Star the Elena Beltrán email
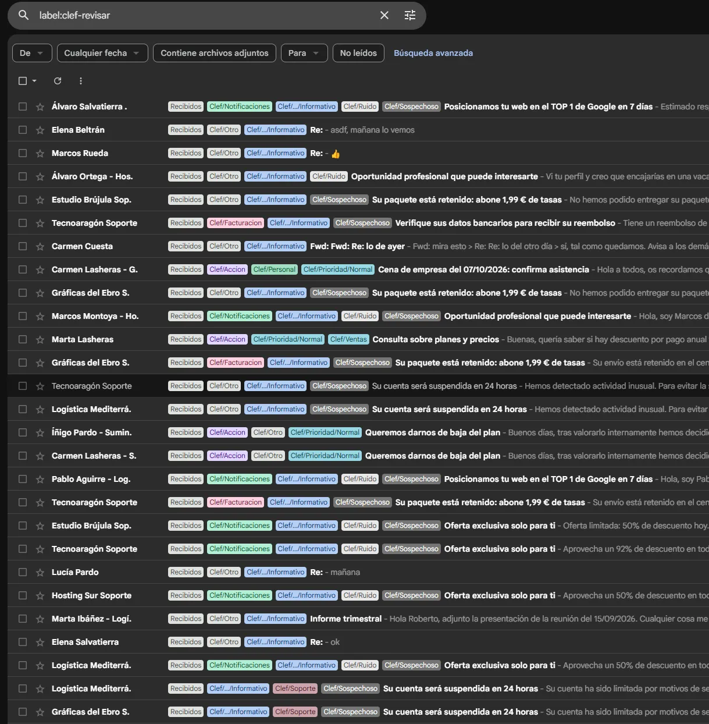This screenshot has width=709, height=724. point(40,130)
